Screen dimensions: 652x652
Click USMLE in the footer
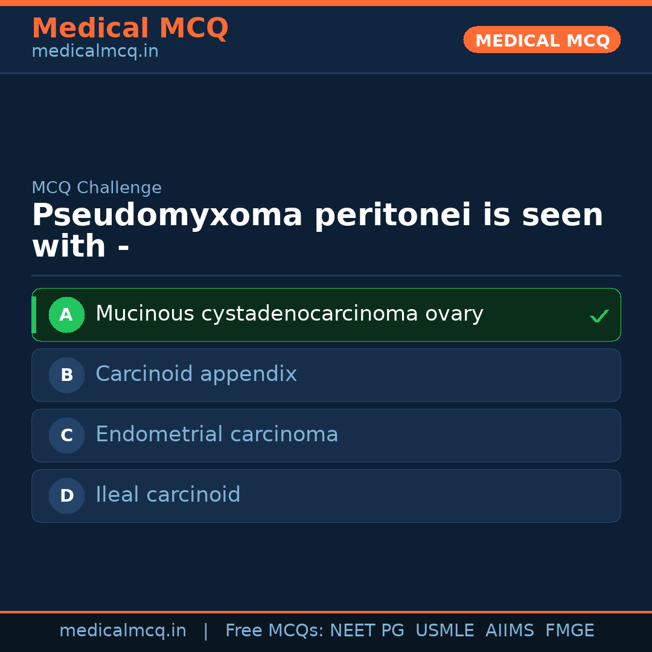point(444,631)
